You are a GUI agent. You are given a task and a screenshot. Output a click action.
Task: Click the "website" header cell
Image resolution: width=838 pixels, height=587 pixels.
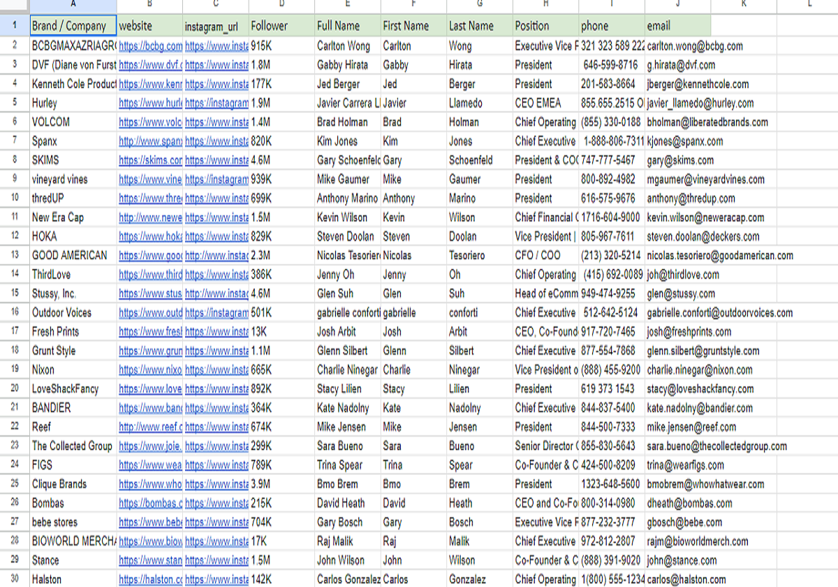150,26
